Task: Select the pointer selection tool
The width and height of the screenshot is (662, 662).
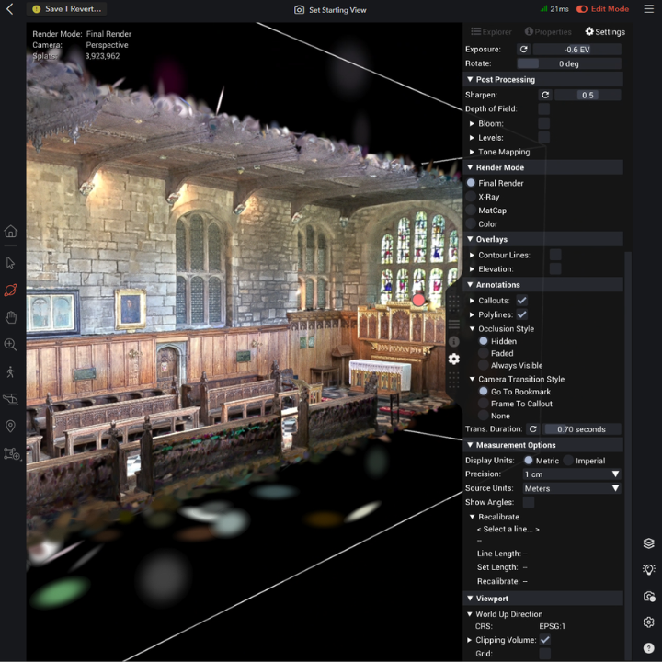Action: tap(10, 263)
